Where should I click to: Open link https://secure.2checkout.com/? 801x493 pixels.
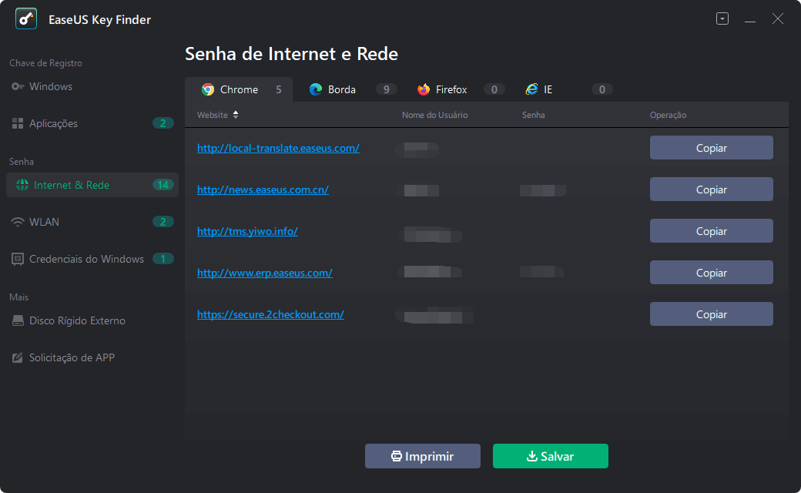click(271, 314)
